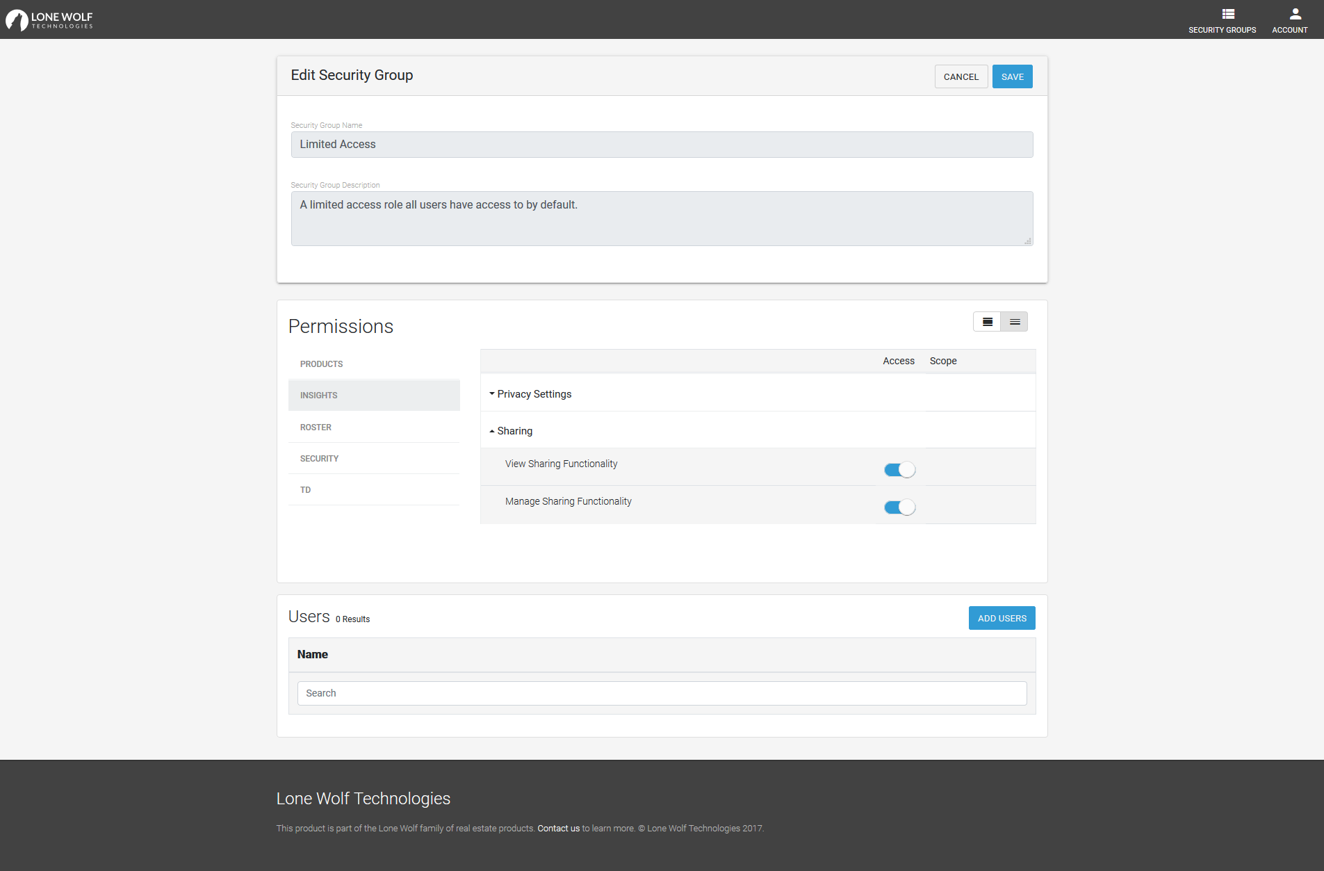Cancel editing the security group

961,76
